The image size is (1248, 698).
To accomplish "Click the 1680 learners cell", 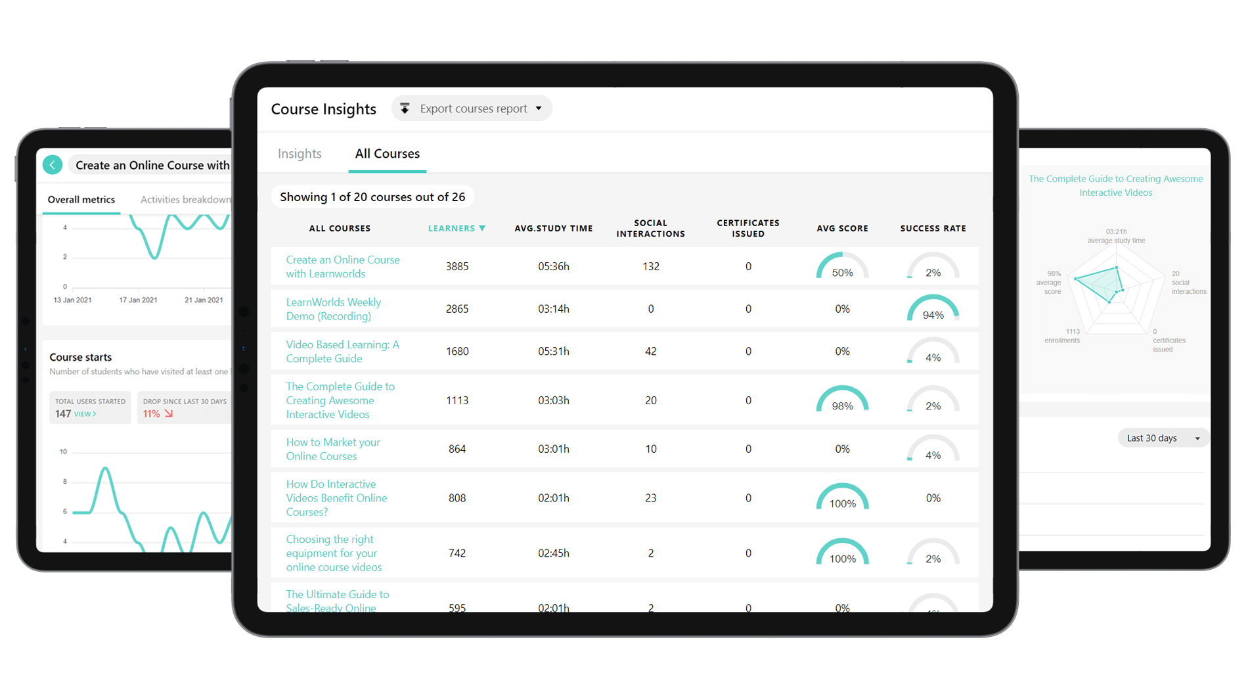I will click(x=457, y=352).
